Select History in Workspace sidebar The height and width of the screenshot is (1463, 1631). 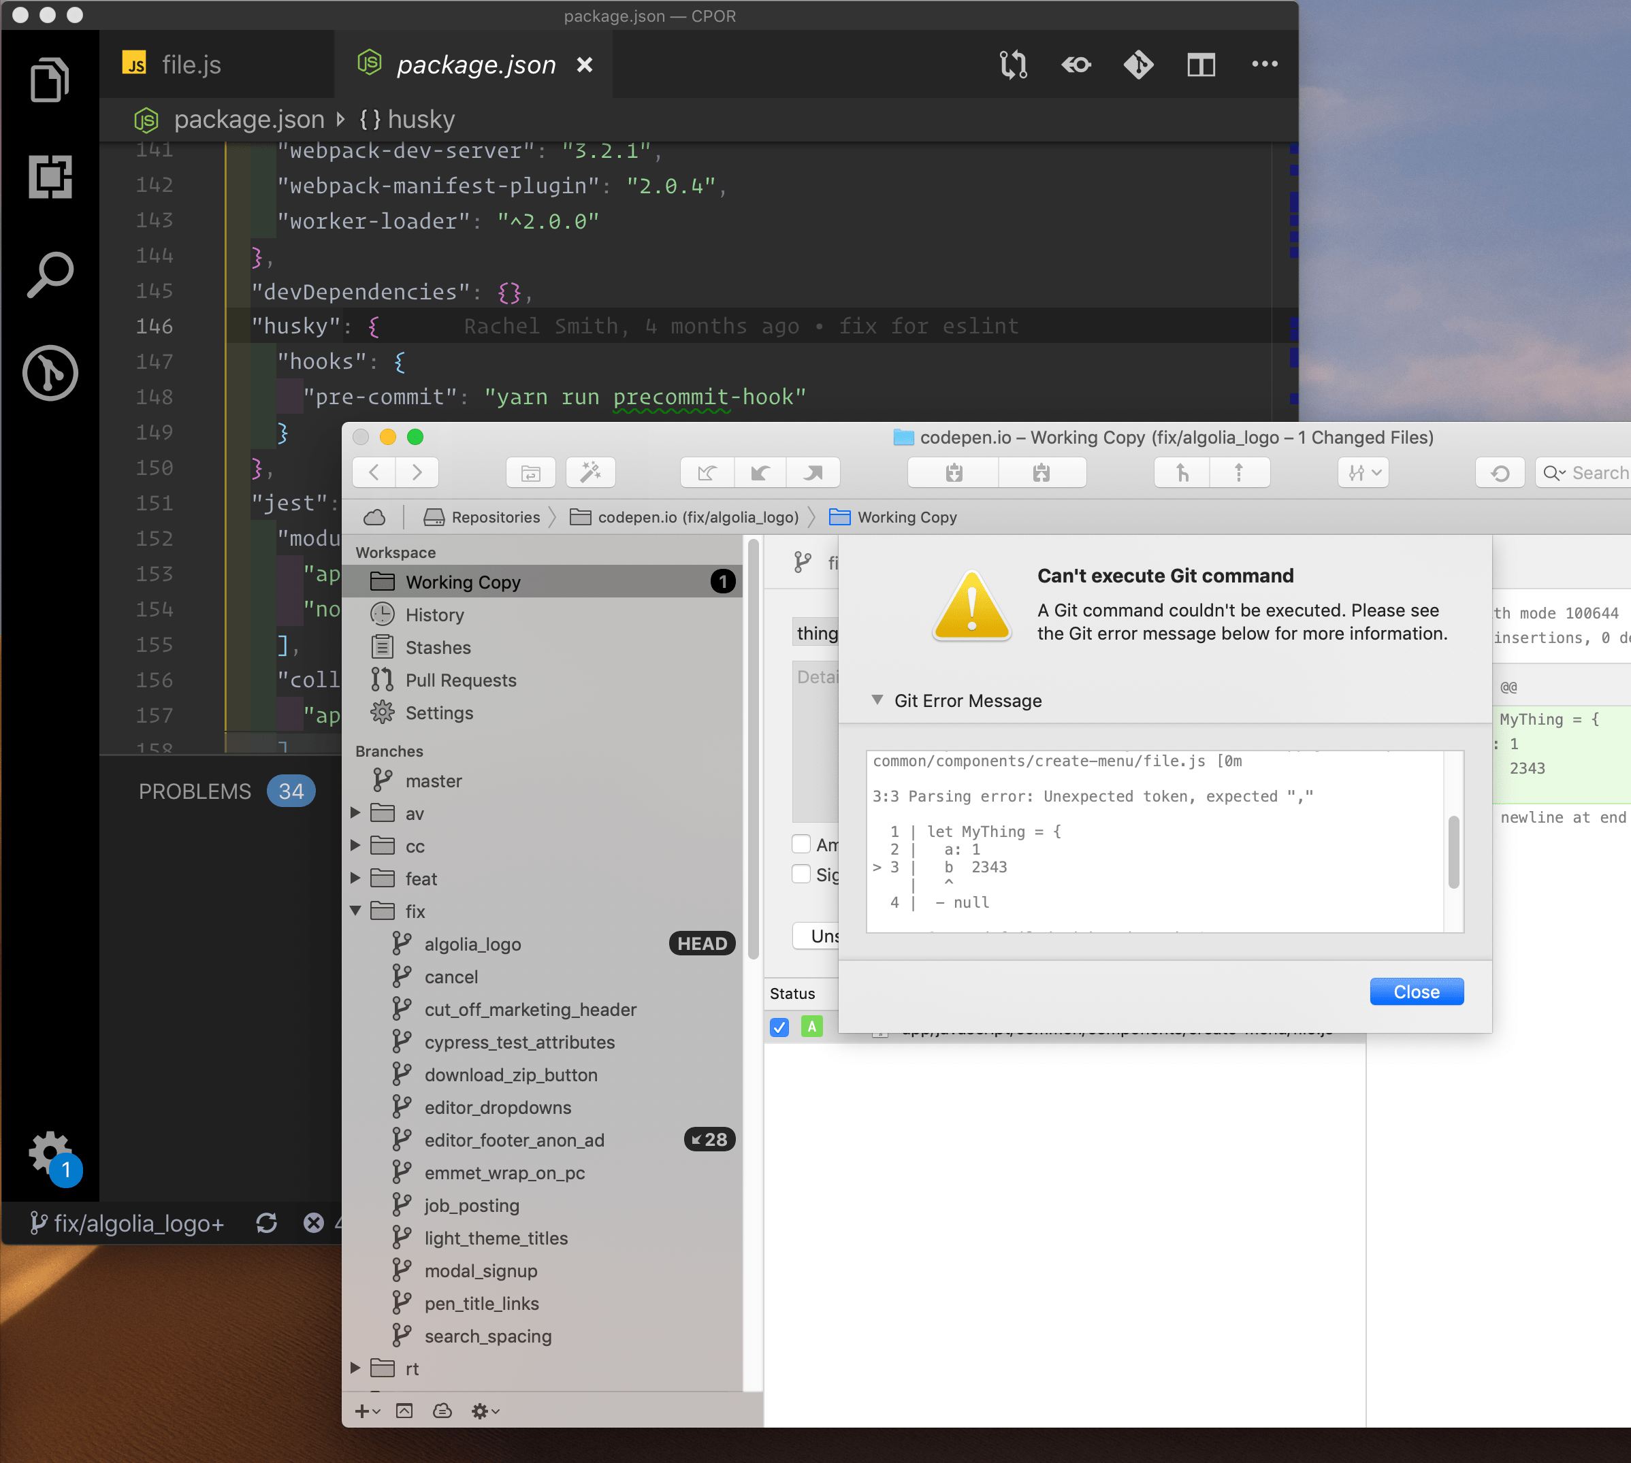tap(434, 615)
